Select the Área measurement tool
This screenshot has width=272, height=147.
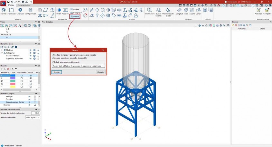pyautogui.click(x=186, y=11)
